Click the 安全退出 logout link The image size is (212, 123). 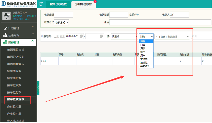(x=31, y=16)
